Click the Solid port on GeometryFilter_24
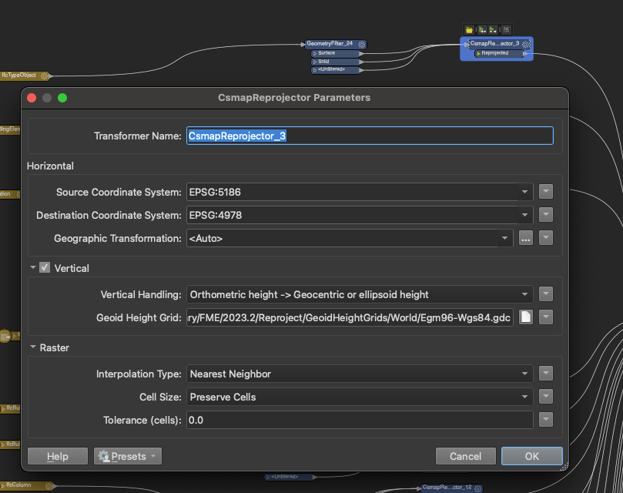Screen dimensions: 623x493 (x=336, y=62)
